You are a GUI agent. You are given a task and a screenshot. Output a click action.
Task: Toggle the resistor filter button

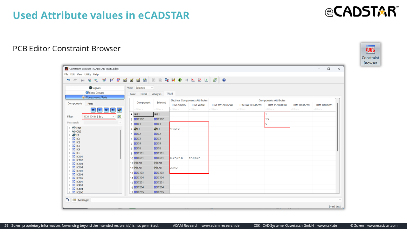(x=93, y=110)
